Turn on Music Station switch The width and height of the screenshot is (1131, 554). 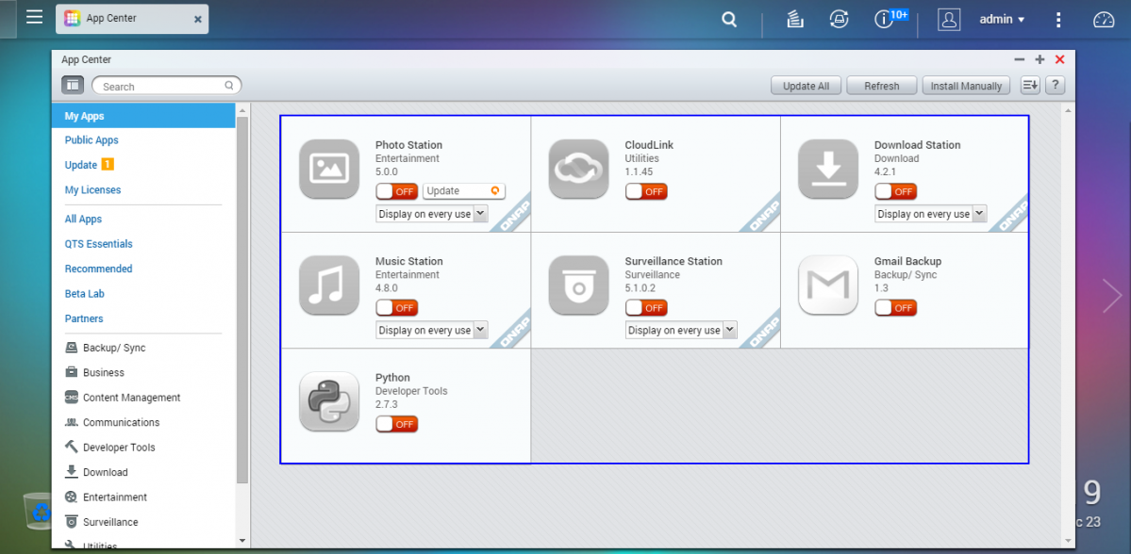pos(397,307)
